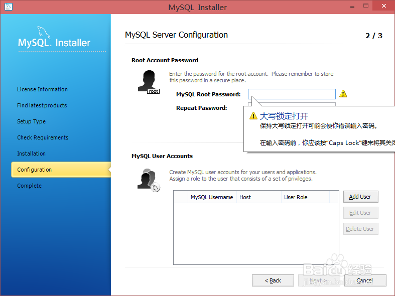Click the root user silhouette icon
Image resolution: width=395 pixels, height=296 pixels.
(149, 82)
